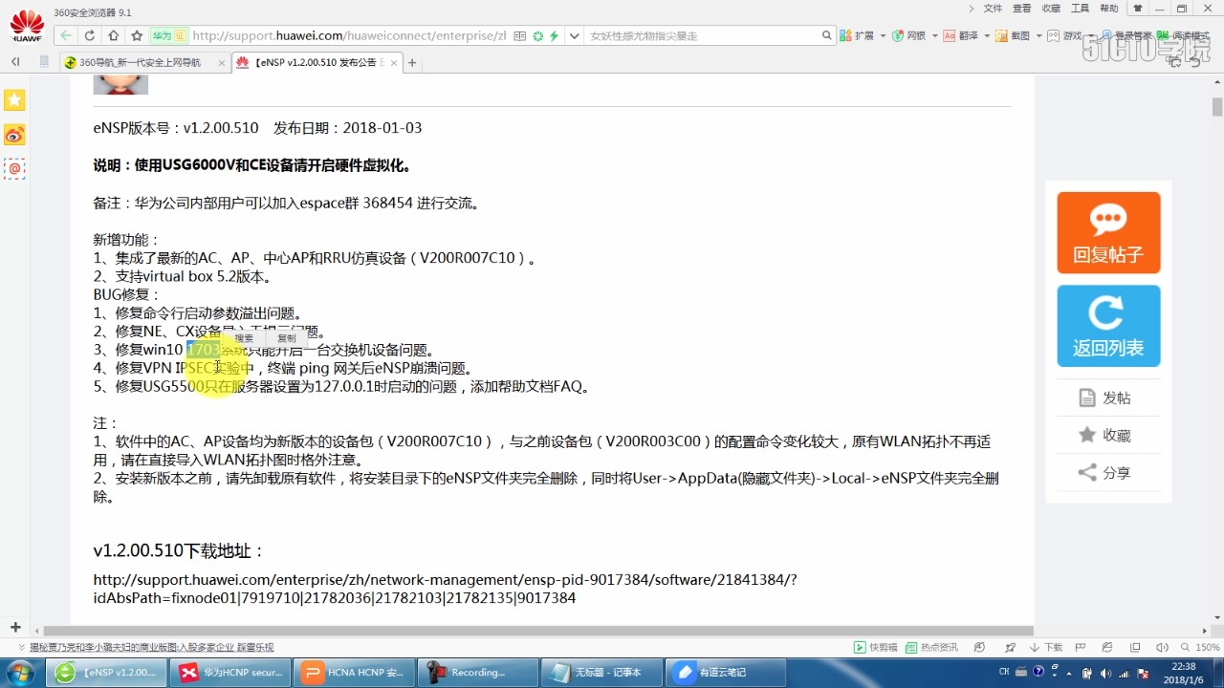Image resolution: width=1224 pixels, height=688 pixels.
Task: Open the 帮助 menu
Action: [x=1109, y=9]
